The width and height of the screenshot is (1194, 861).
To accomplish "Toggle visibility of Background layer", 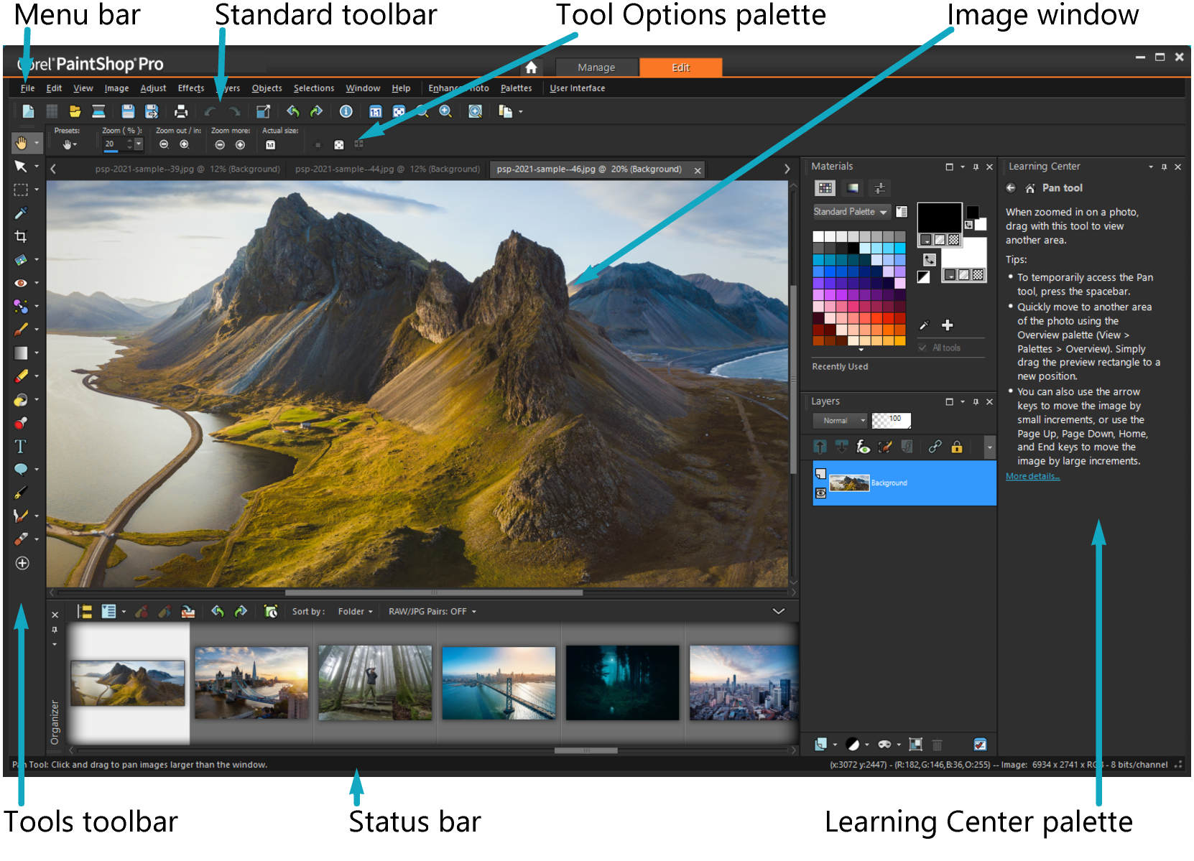I will pyautogui.click(x=820, y=493).
